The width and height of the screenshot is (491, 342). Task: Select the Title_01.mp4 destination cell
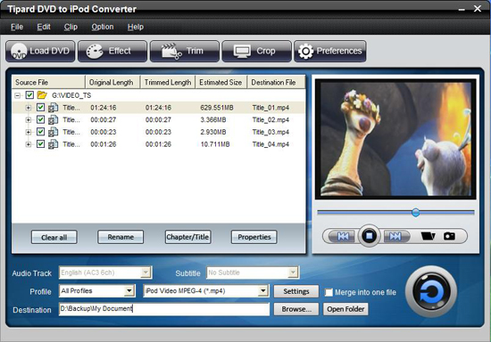[x=270, y=108]
